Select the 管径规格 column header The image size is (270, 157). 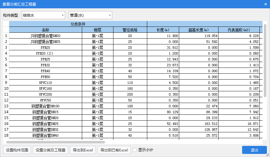(x=130, y=30)
